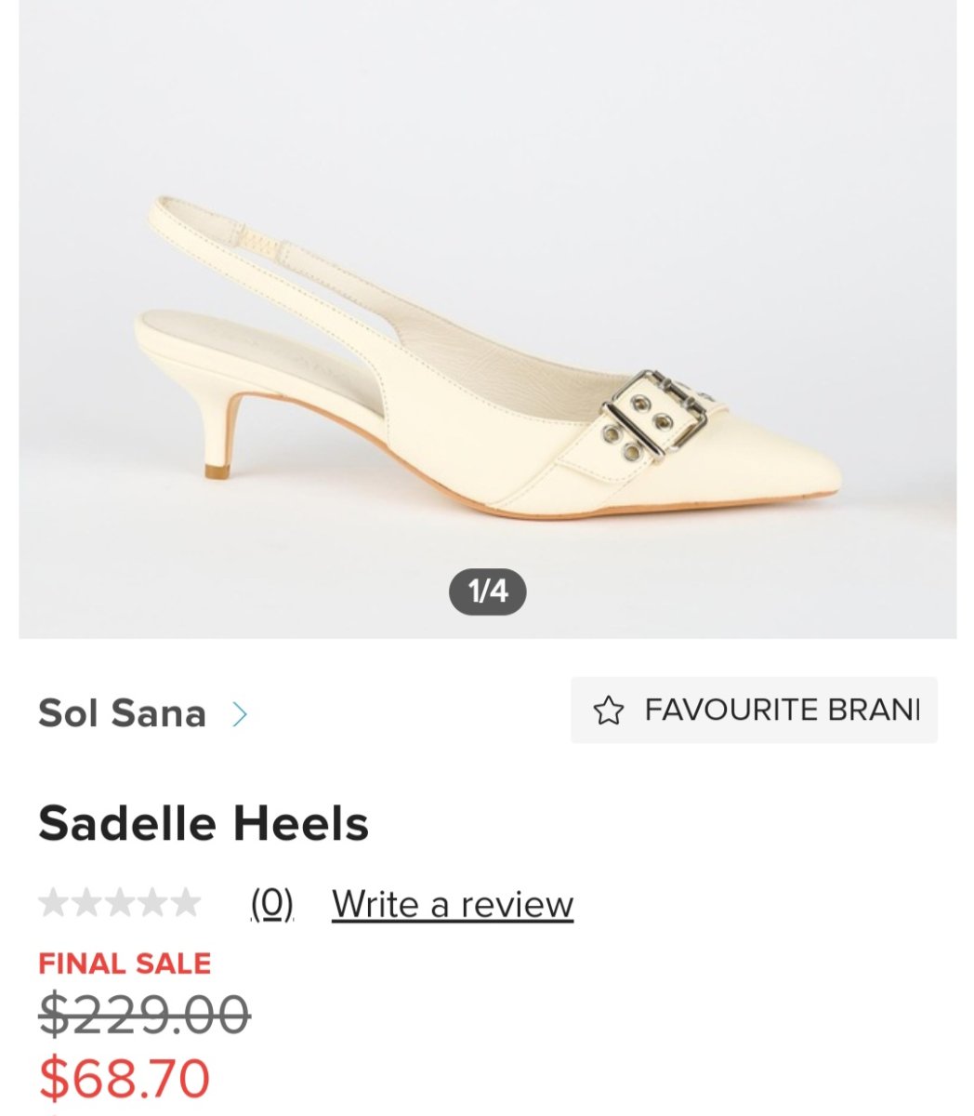Viewport: 974px width, 1116px height.
Task: Tap the 1/4 image counter badge
Action: (x=487, y=591)
